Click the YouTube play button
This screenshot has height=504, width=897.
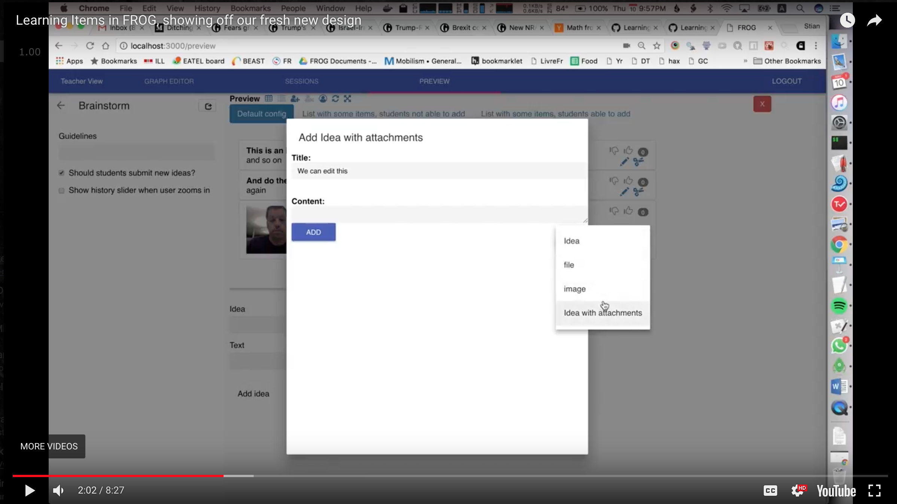(30, 491)
